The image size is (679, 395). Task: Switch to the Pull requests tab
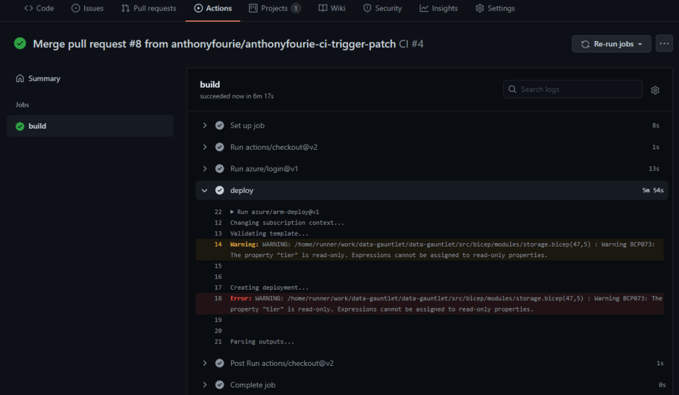pos(149,9)
